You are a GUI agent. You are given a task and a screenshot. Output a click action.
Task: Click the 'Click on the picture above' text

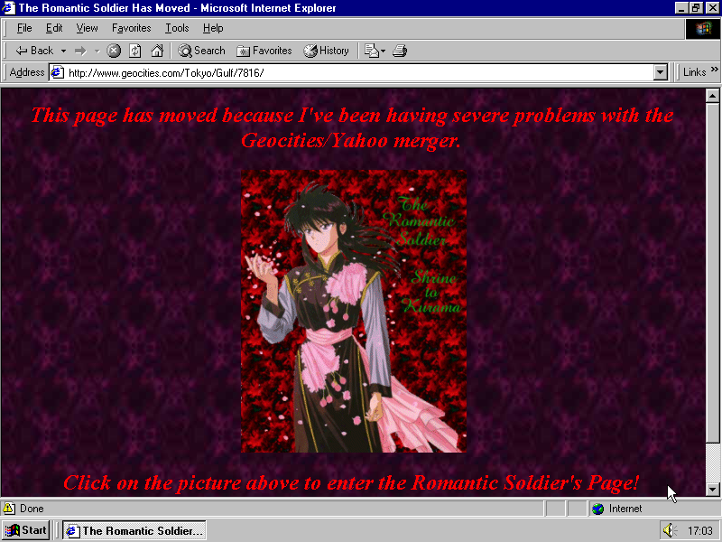click(351, 482)
